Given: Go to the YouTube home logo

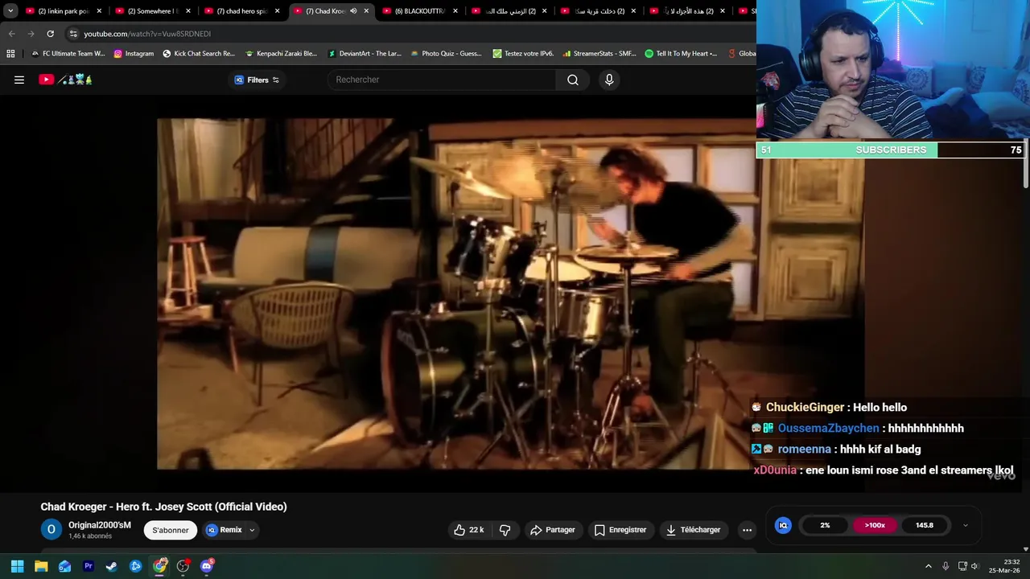Looking at the screenshot, I should coord(66,80).
